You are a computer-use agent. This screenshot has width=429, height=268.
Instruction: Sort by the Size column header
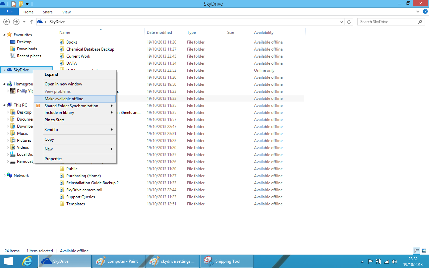pyautogui.click(x=238, y=32)
